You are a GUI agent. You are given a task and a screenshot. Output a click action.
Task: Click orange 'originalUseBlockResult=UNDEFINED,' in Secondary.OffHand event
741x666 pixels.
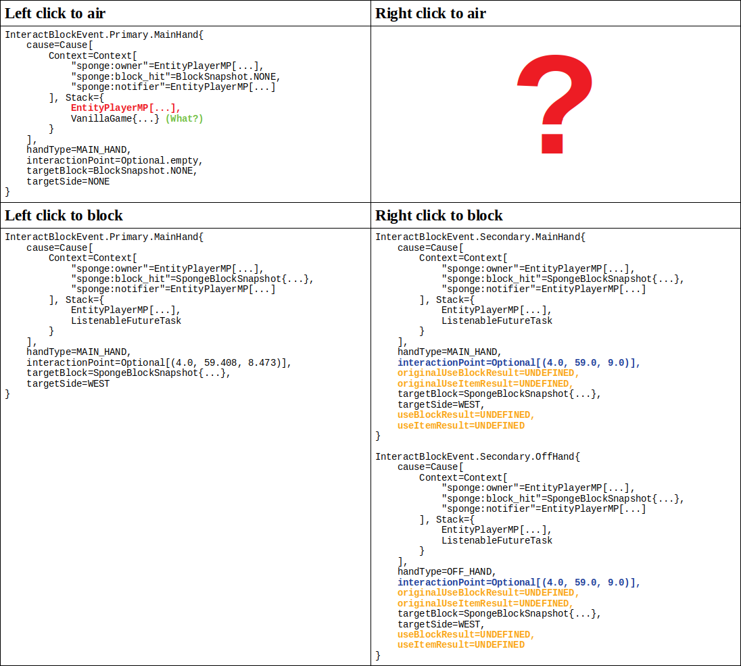[488, 593]
